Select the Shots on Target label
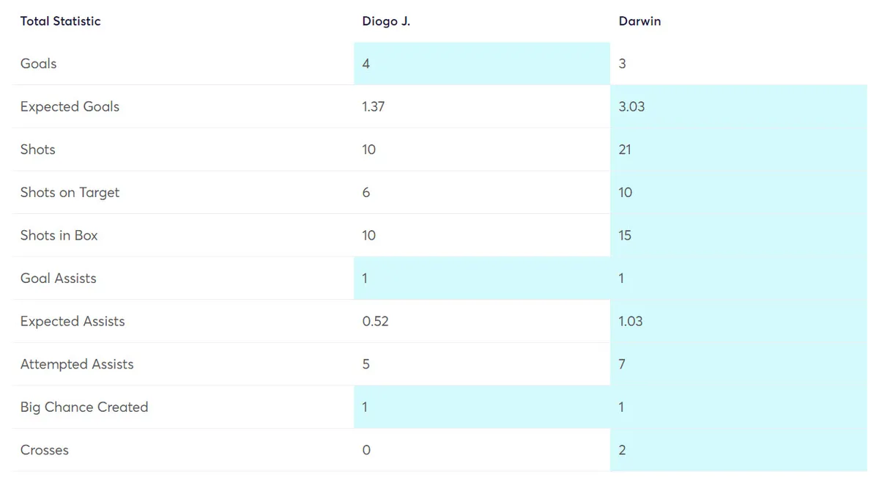The height and width of the screenshot is (480, 879). click(70, 193)
